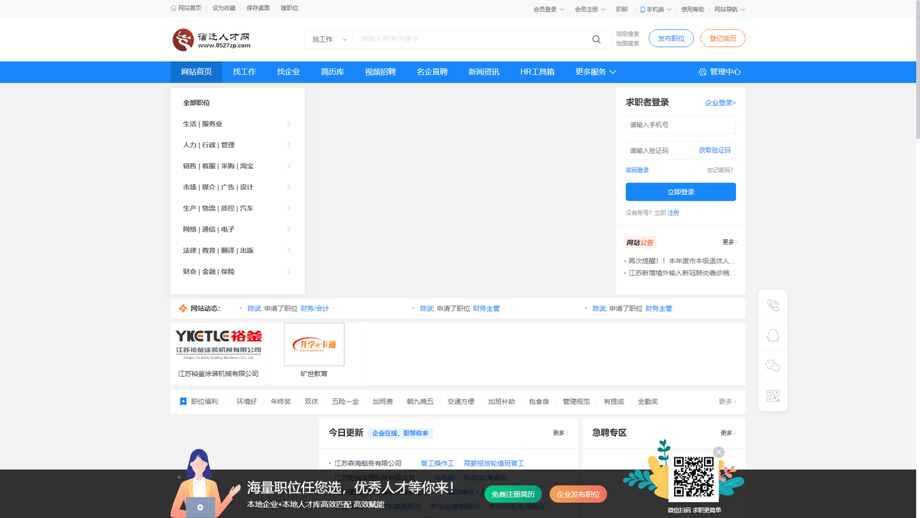Click the 登记简历 button

coord(723,38)
